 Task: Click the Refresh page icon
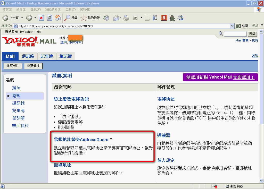click(50, 18)
